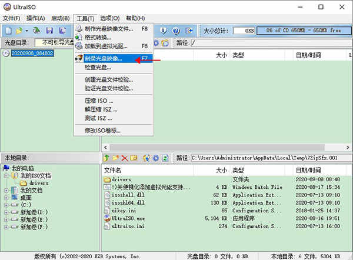Choose 检查光盘... from the Tools menu
This screenshot has width=353, height=260.
tap(114, 67)
